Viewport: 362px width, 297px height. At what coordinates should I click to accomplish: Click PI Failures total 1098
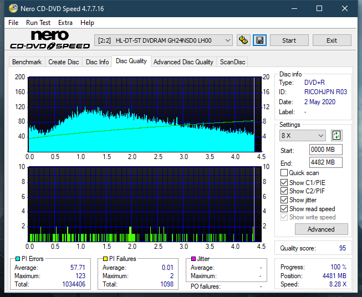[167, 284]
